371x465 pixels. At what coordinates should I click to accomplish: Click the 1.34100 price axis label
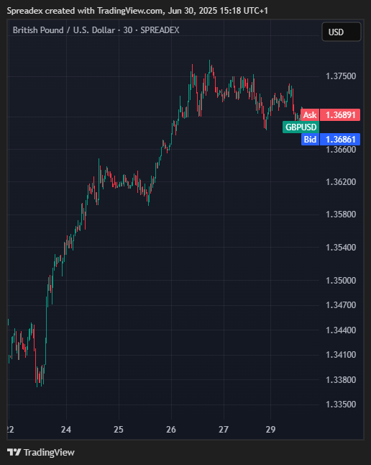(x=341, y=355)
